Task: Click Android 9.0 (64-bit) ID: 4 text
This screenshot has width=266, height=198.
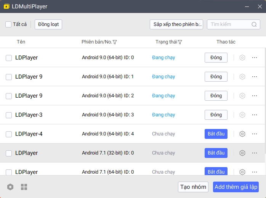Action: 108,134
